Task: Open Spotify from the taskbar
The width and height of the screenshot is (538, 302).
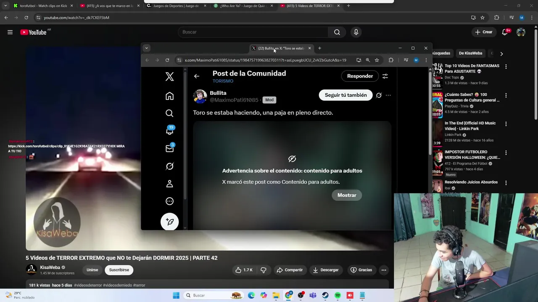Action: (x=338, y=295)
